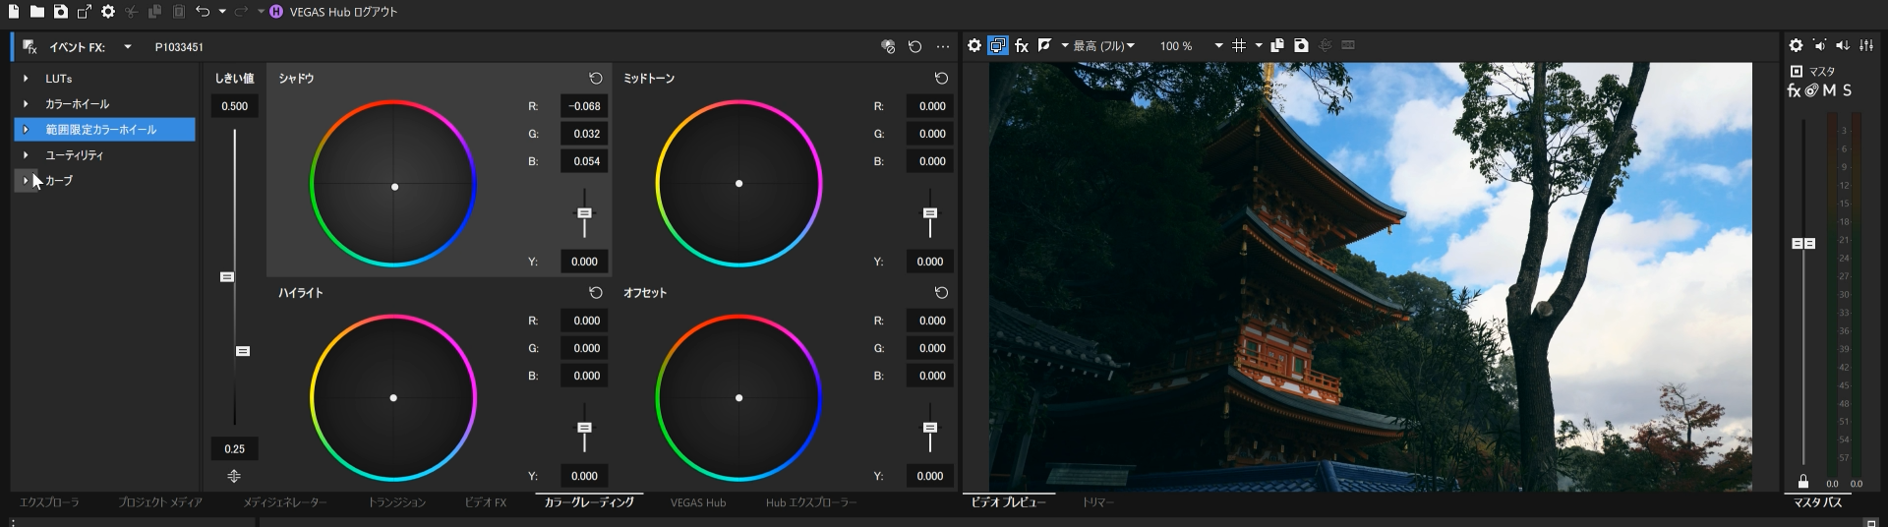Click the Event FX chain icon

coord(29,46)
